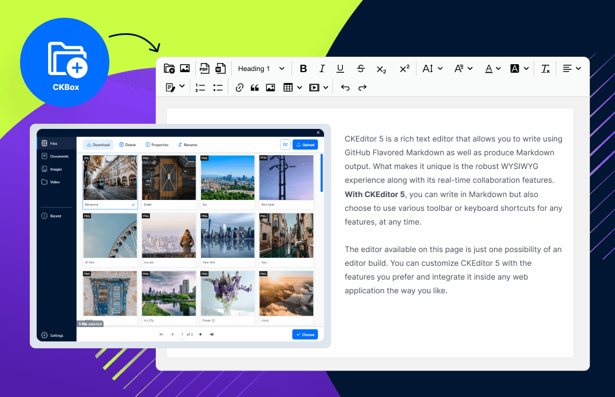615x397 pixels.
Task: Select the myview image thumbnail
Action: click(169, 236)
